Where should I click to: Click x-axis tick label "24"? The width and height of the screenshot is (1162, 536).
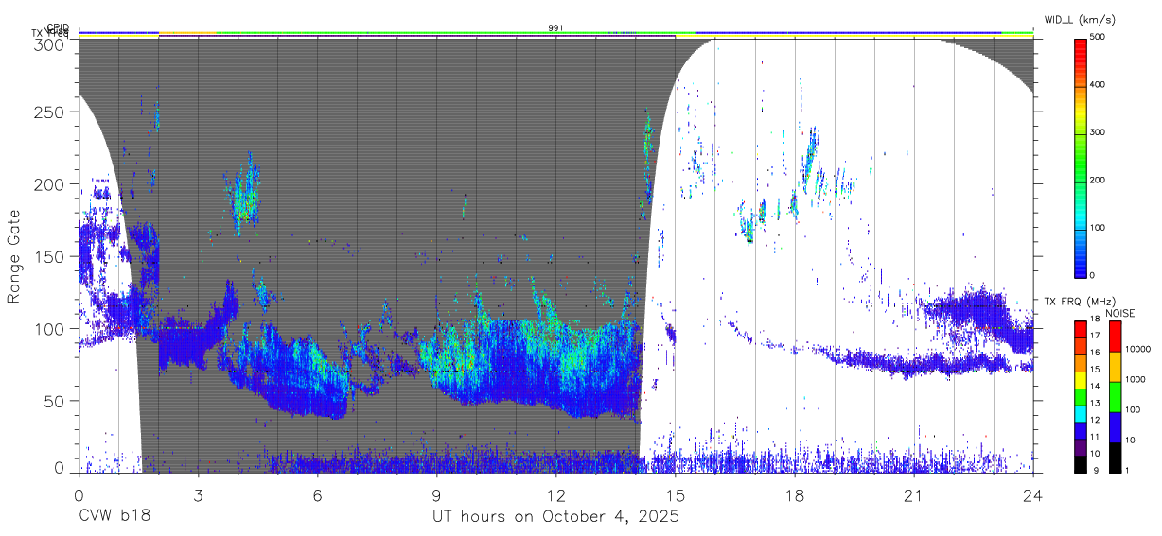point(1033,495)
